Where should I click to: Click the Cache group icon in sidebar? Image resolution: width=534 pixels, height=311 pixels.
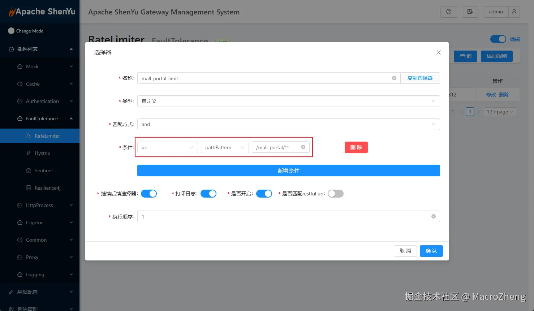coord(20,84)
